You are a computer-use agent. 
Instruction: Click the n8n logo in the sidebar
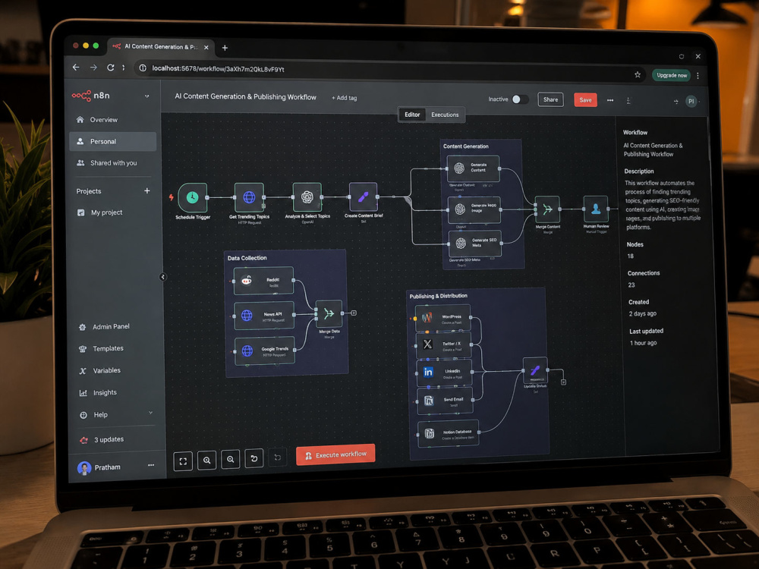point(91,96)
